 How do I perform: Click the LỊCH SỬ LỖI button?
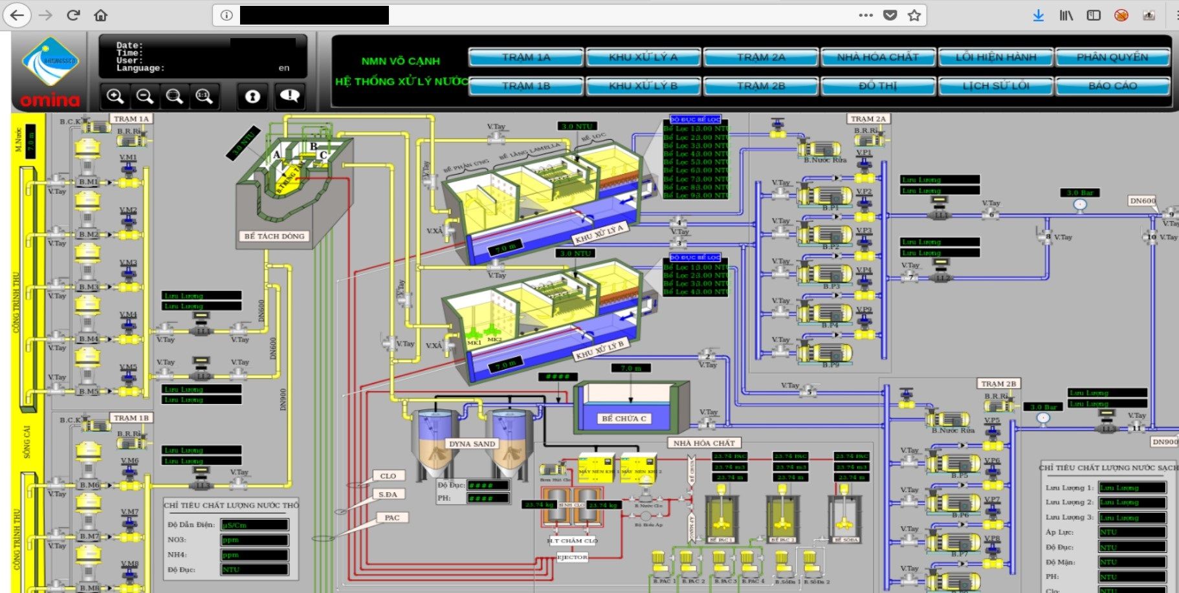996,86
